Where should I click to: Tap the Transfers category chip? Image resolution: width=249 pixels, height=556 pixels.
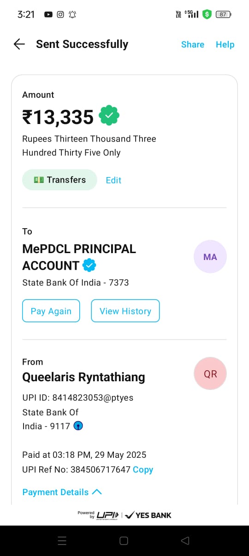click(x=59, y=180)
